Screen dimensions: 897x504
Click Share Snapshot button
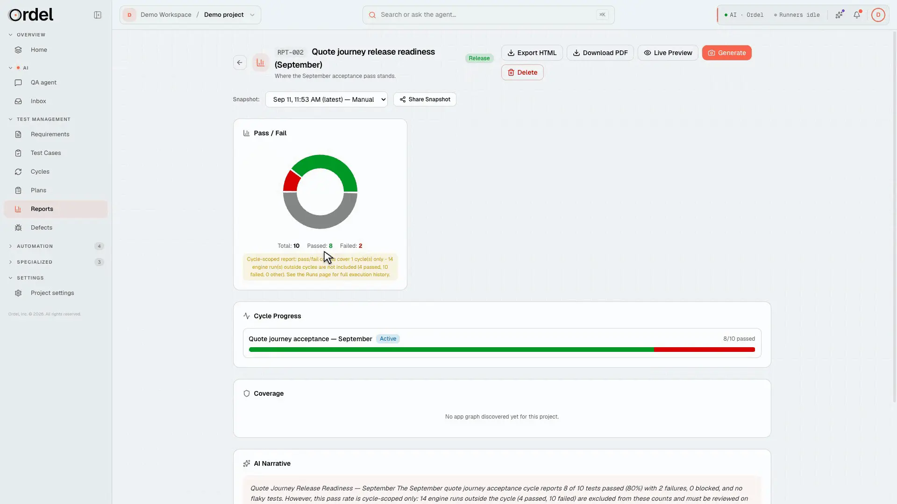pos(425,99)
